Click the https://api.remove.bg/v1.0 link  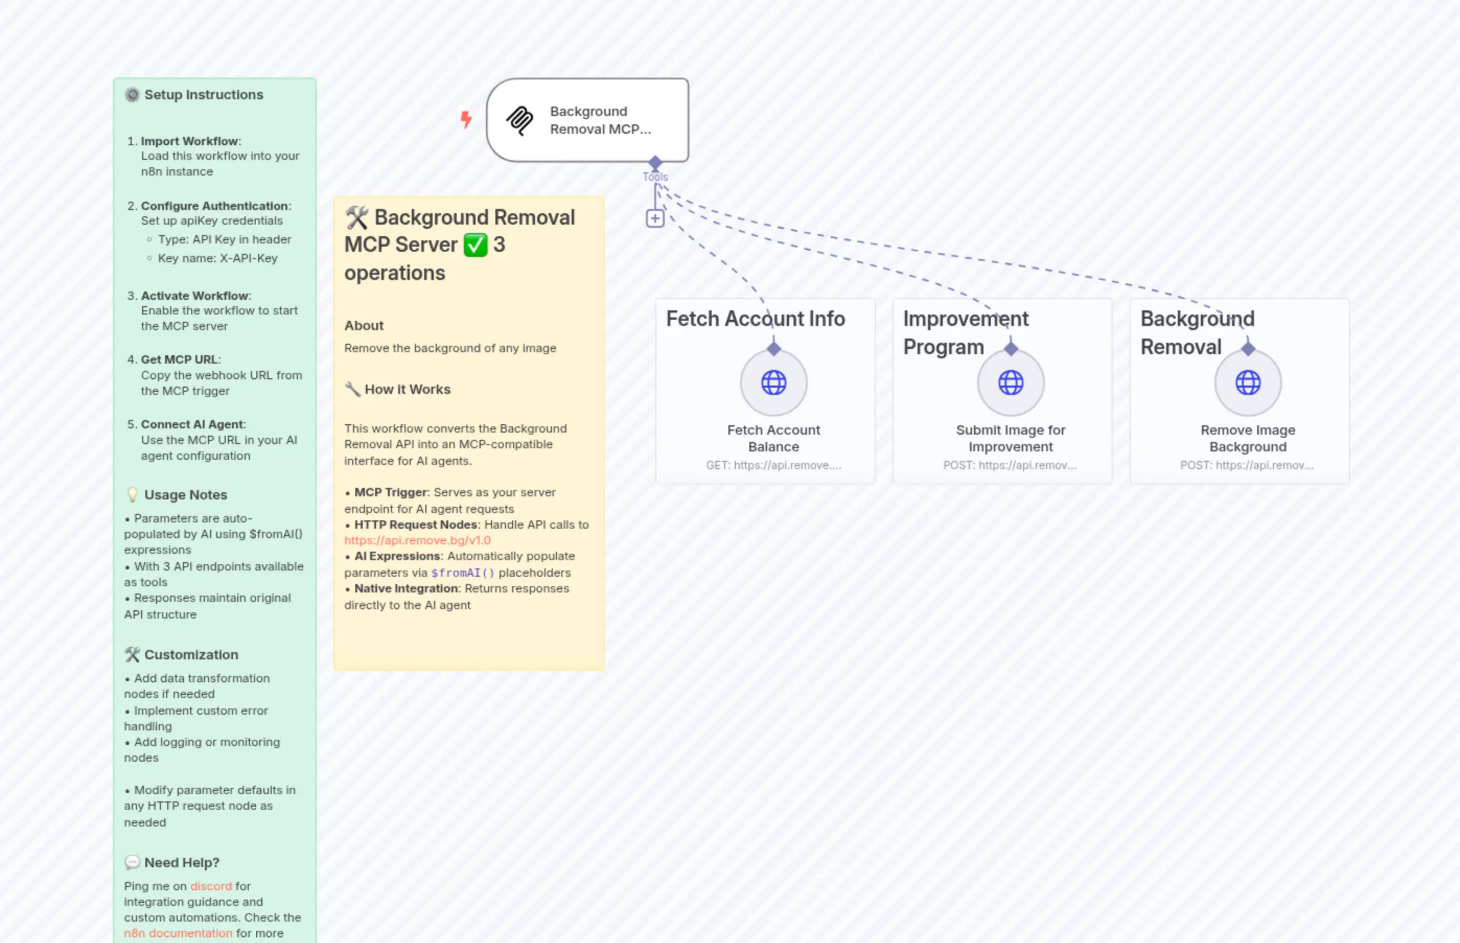coord(417,540)
